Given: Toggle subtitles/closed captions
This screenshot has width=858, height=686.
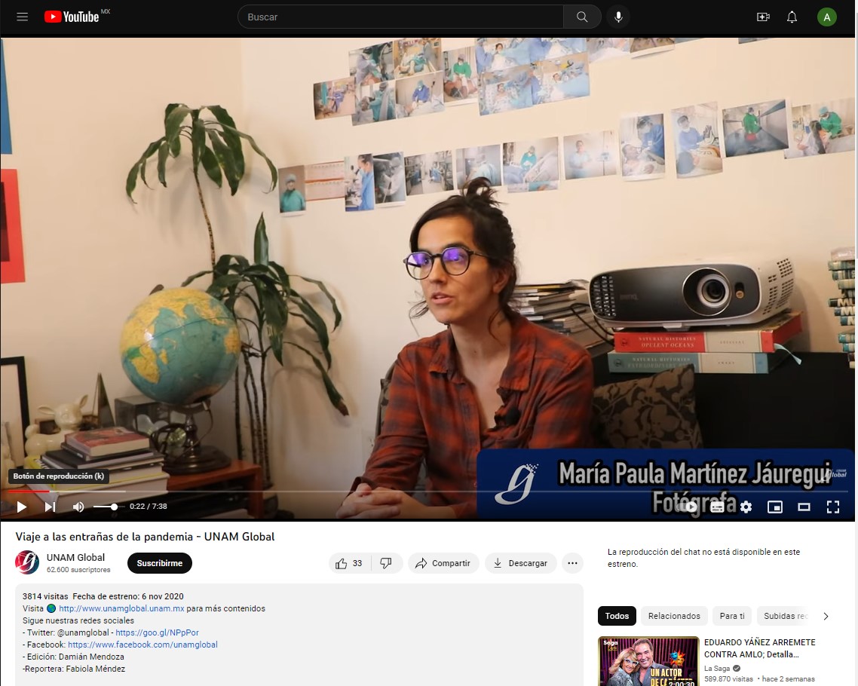Looking at the screenshot, I should (x=717, y=507).
